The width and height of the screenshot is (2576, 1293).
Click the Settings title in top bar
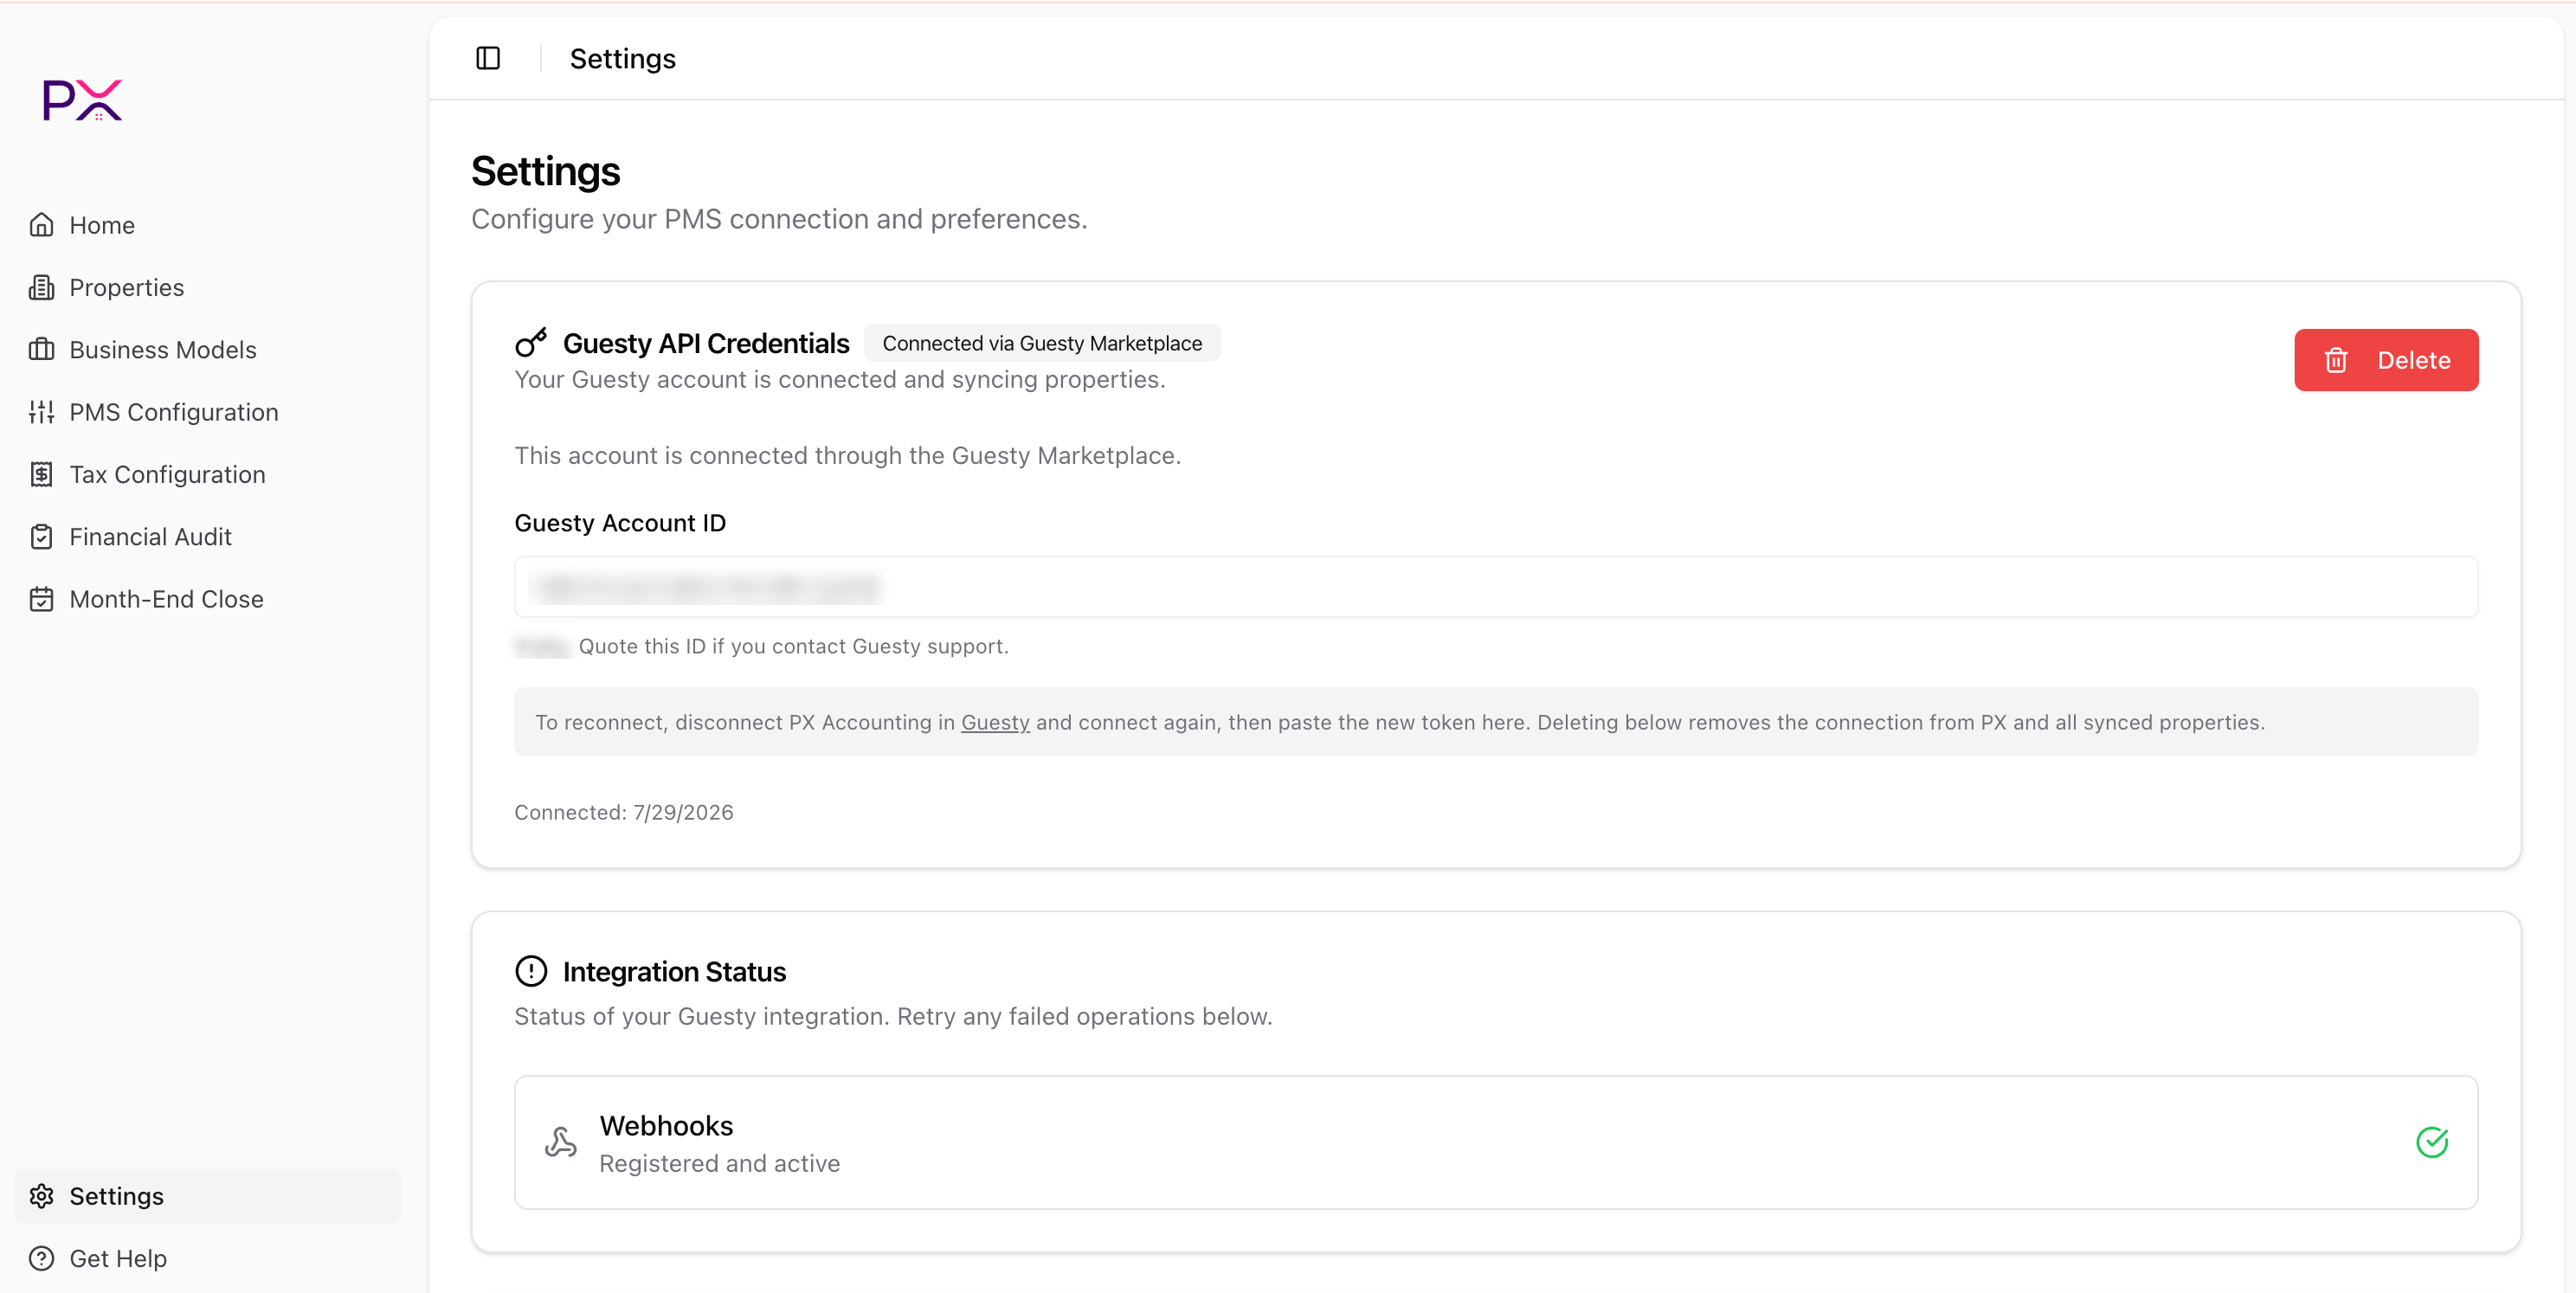point(623,59)
